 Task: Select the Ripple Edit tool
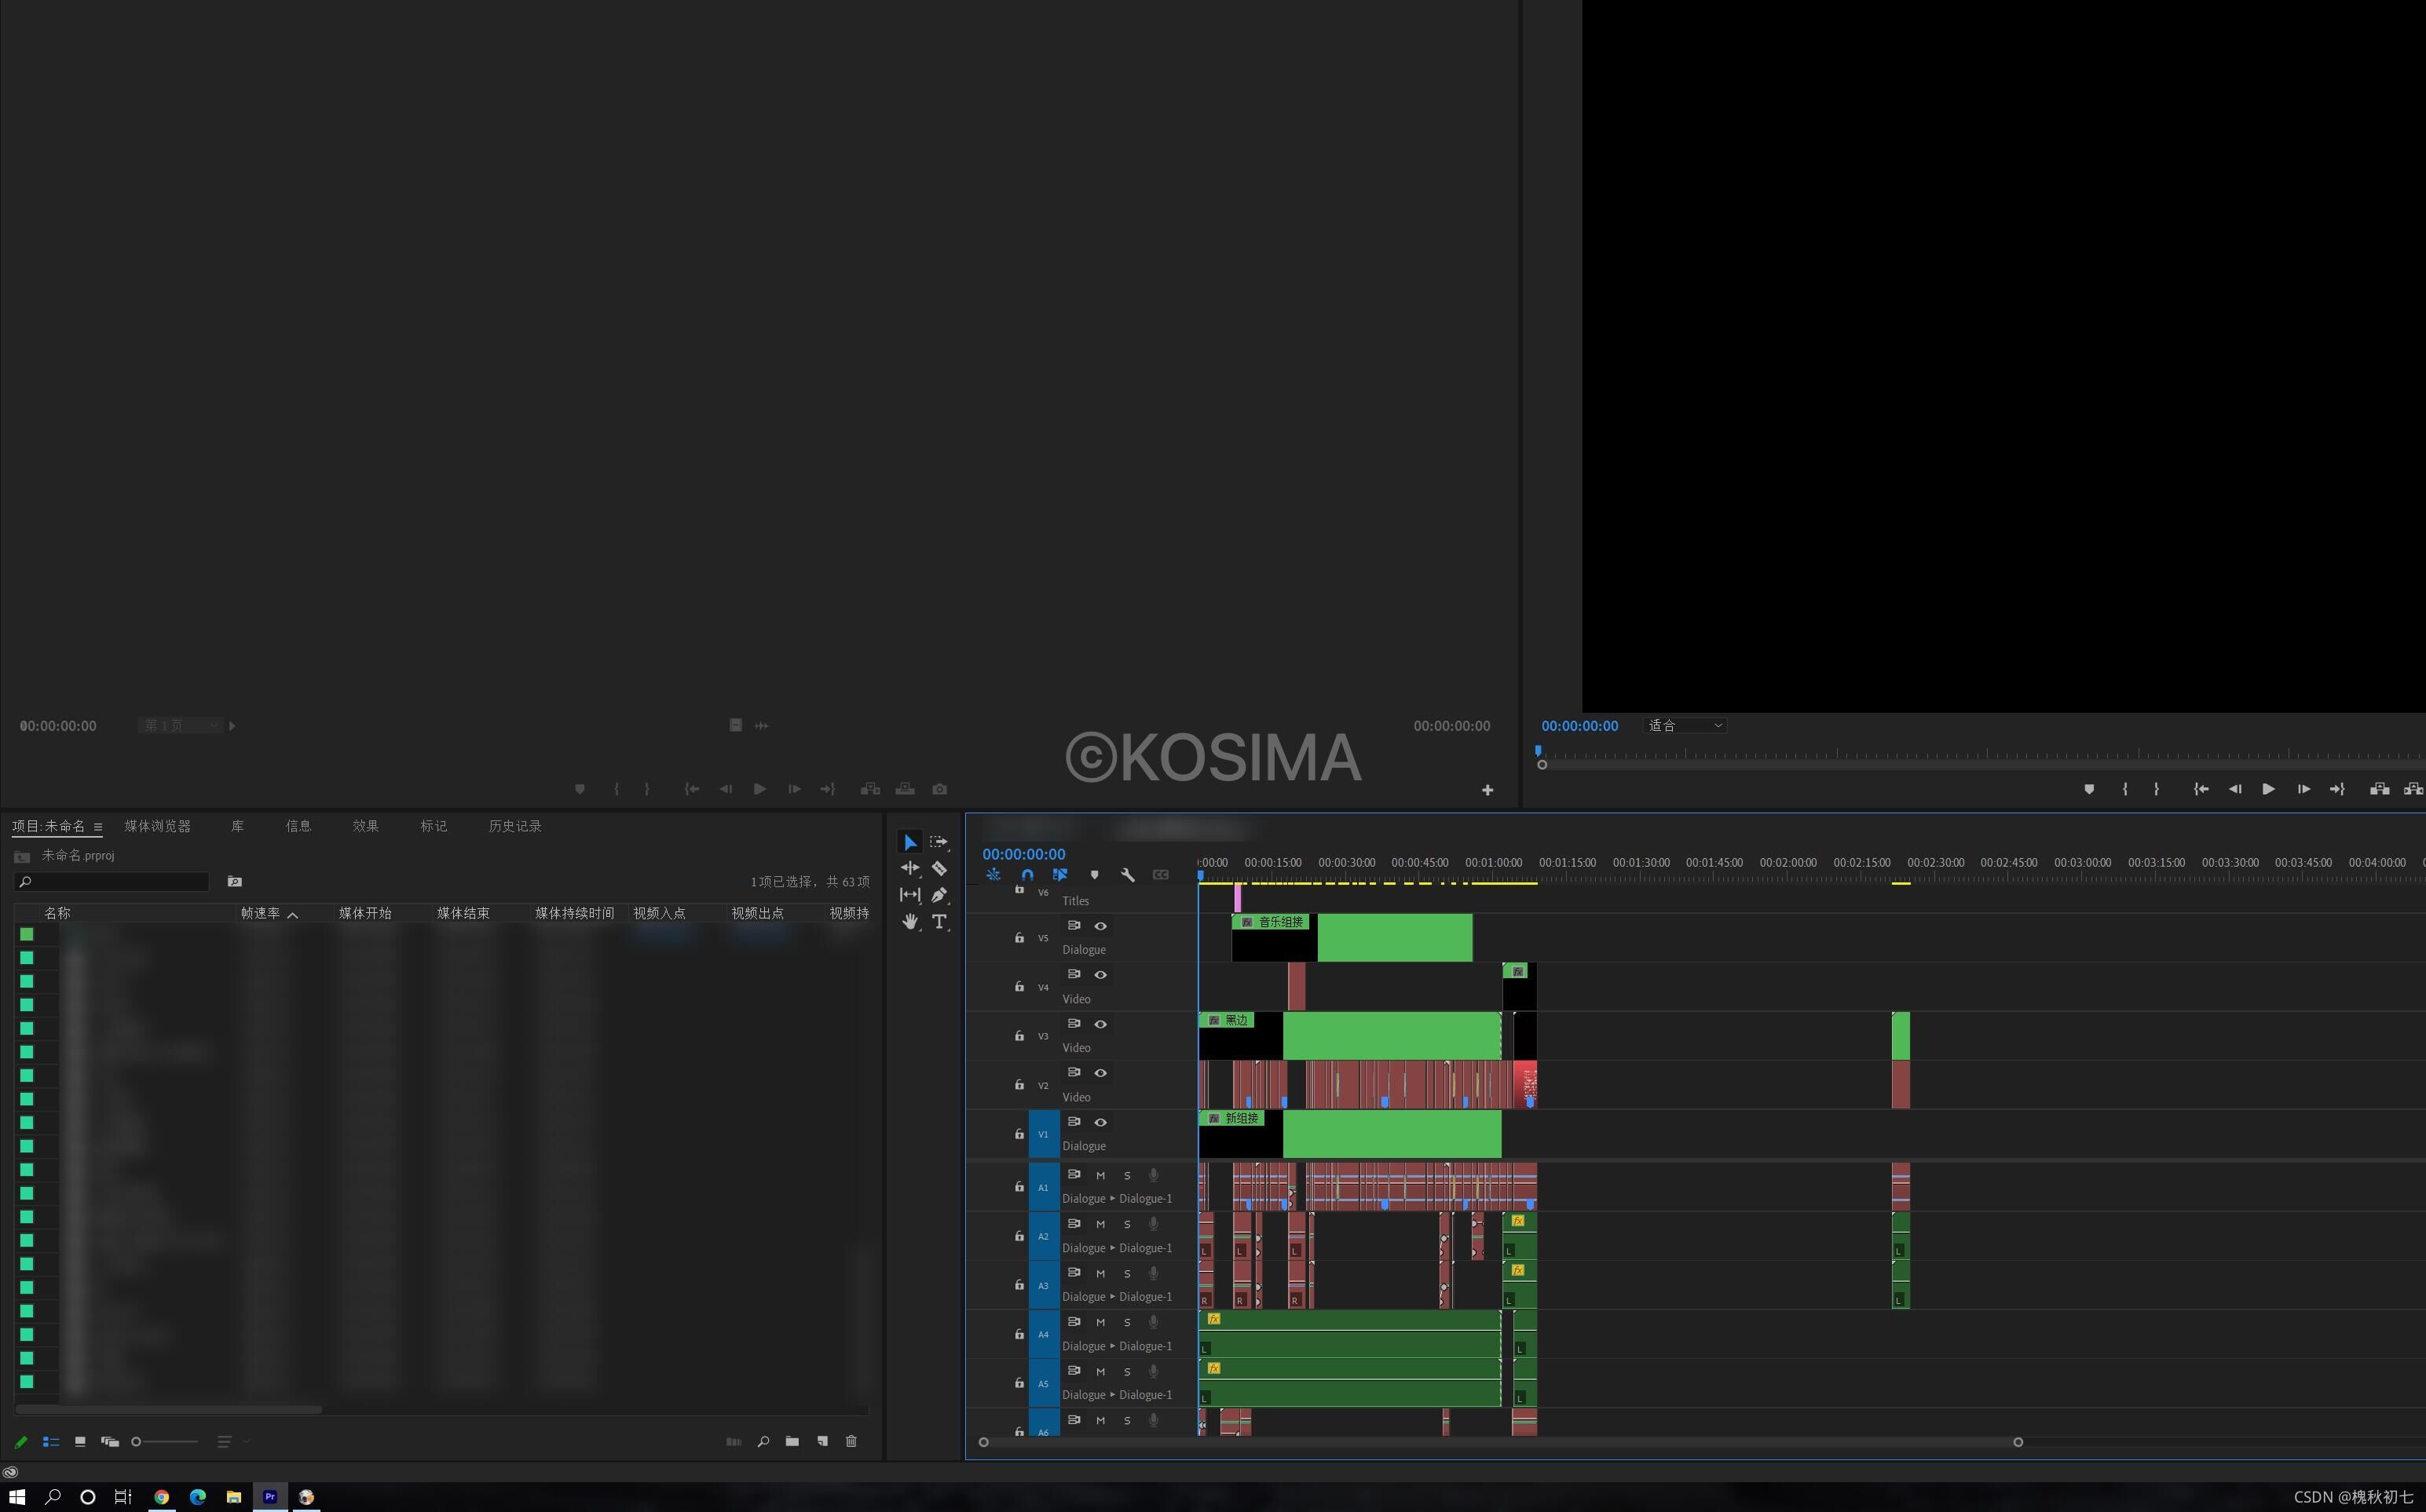[x=909, y=868]
